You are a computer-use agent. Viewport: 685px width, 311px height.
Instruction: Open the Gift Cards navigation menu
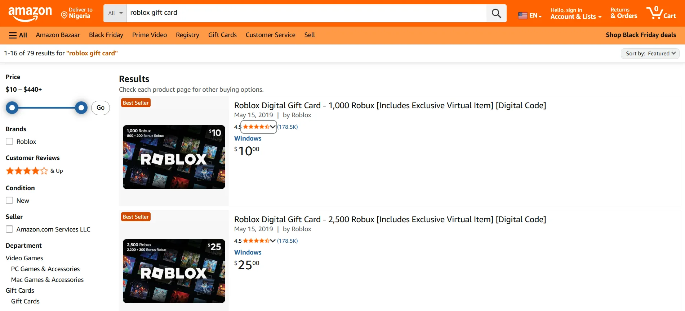(222, 35)
